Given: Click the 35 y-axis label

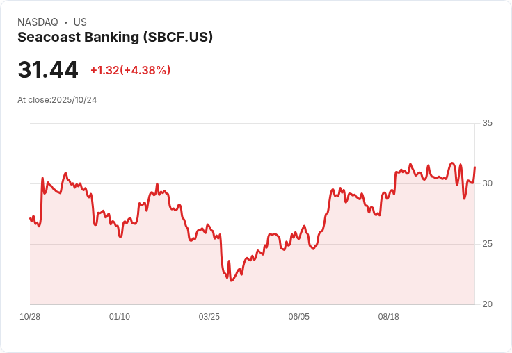Looking at the screenshot, I should tap(487, 123).
